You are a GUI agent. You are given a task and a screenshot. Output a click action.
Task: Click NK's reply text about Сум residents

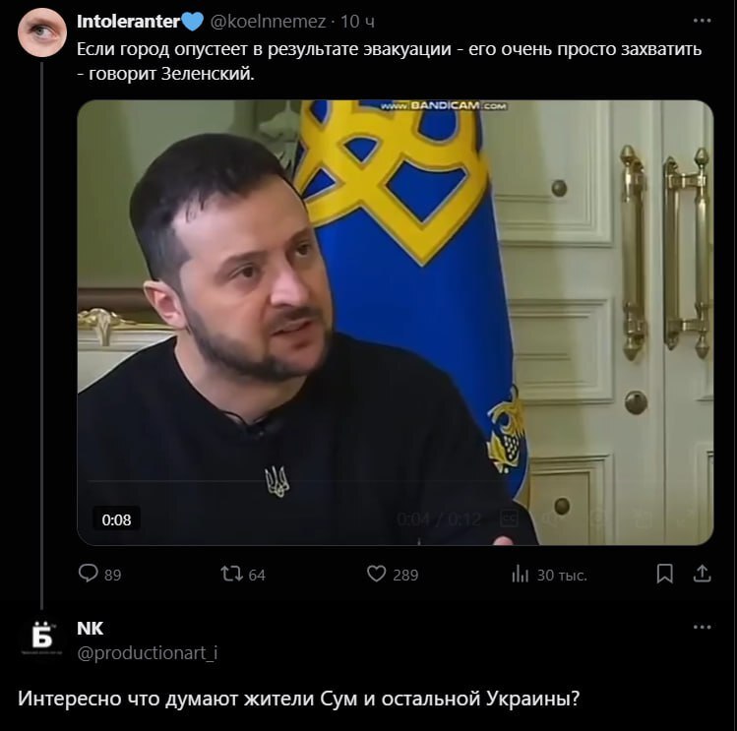point(299,699)
